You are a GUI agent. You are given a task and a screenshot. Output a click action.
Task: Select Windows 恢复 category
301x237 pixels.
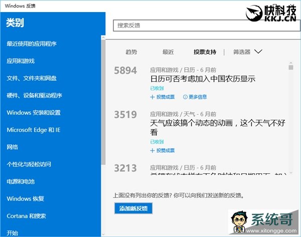(x=26, y=198)
